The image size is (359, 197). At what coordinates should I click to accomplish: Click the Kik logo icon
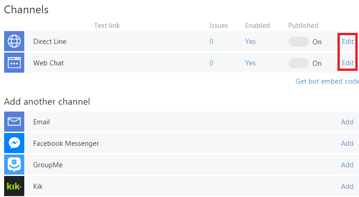click(x=14, y=186)
